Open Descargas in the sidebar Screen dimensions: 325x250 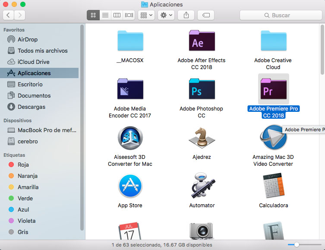click(39, 107)
